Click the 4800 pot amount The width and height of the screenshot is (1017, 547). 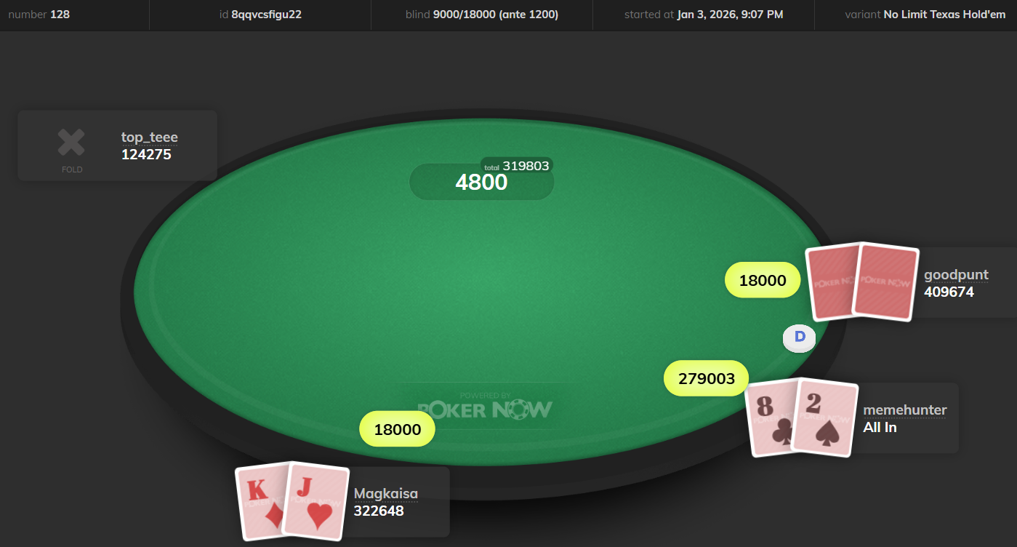click(481, 182)
